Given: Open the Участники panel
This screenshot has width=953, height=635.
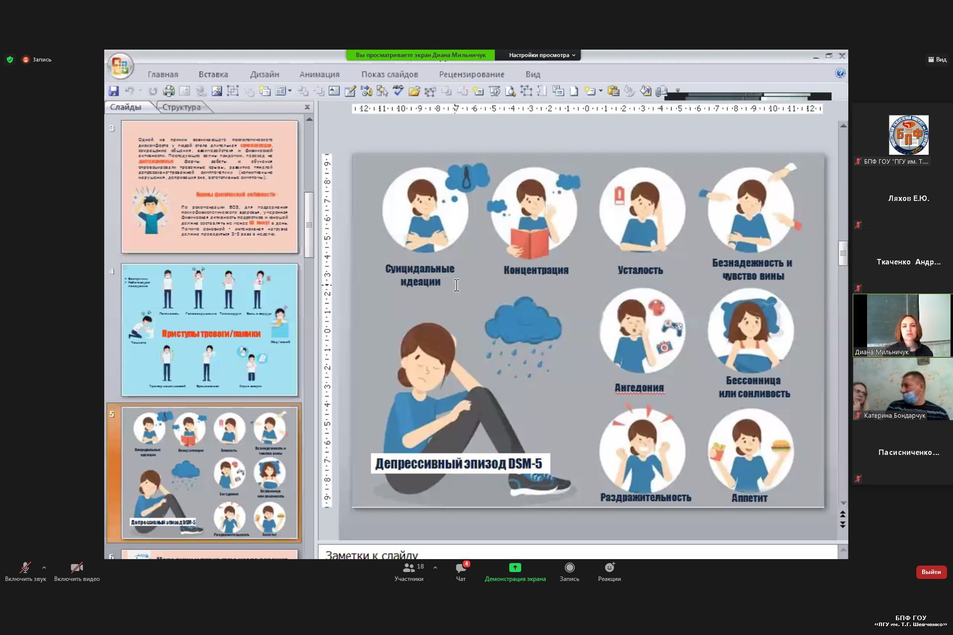Looking at the screenshot, I should point(409,572).
